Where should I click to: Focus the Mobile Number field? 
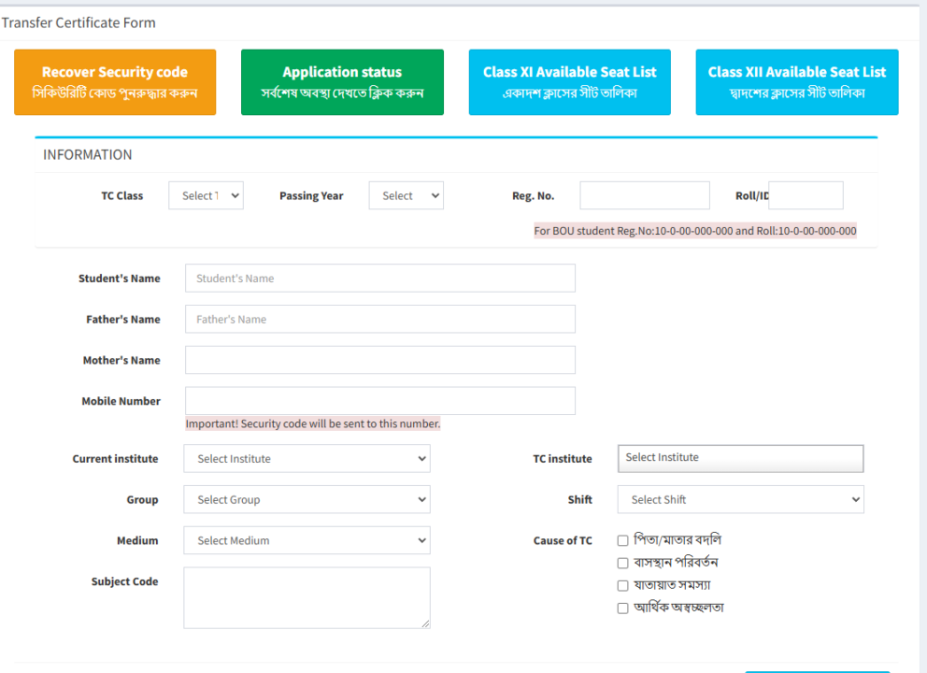tap(379, 401)
